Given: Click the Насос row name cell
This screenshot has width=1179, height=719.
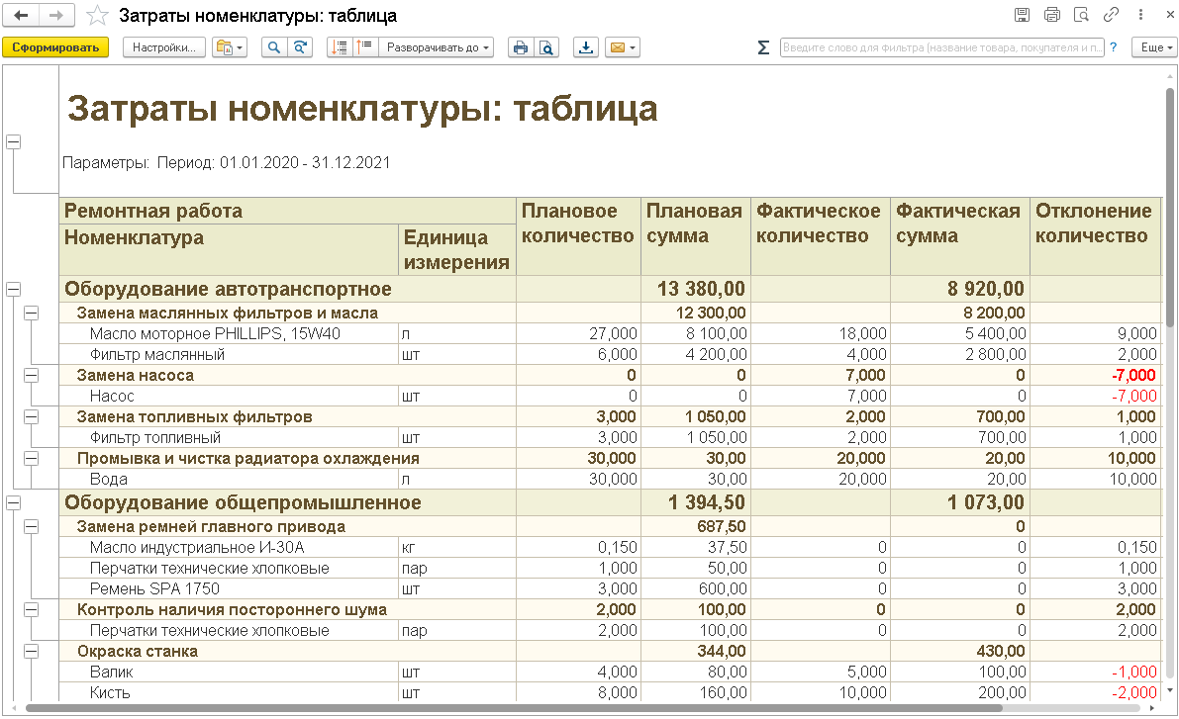Looking at the screenshot, I should tap(230, 396).
